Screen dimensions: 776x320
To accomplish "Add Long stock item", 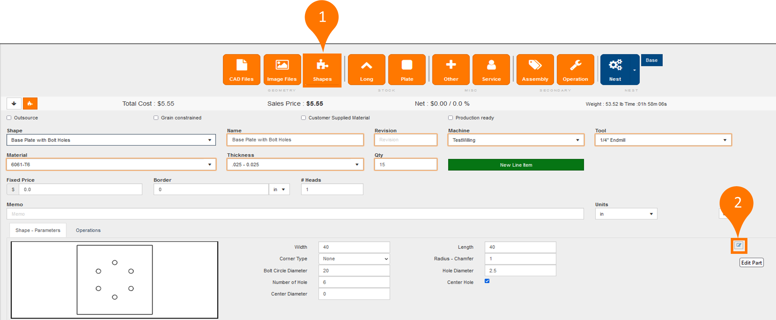I will point(366,70).
